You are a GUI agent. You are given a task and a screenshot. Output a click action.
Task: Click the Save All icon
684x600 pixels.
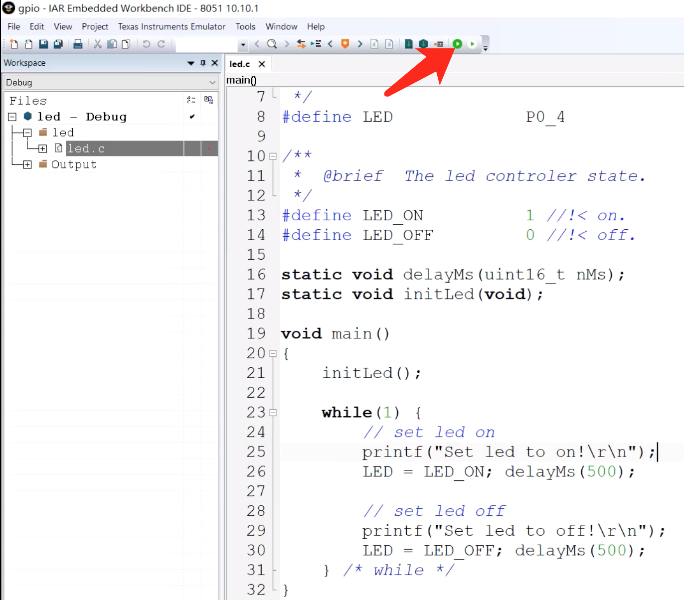click(x=58, y=44)
